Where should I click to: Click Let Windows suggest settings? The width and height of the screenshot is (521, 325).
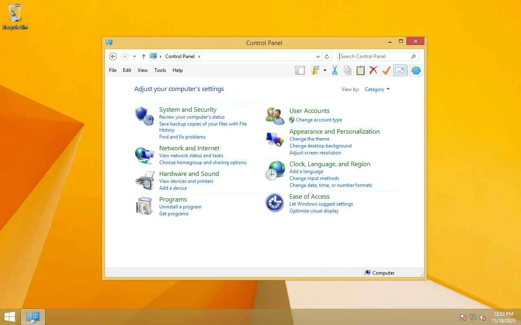pyautogui.click(x=321, y=204)
